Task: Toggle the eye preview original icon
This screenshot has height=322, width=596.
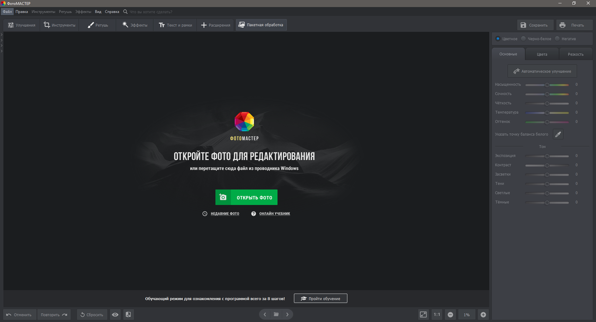Action: click(x=115, y=315)
